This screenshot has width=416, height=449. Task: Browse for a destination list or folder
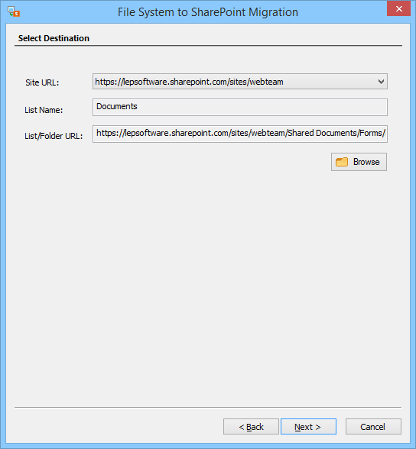[359, 162]
